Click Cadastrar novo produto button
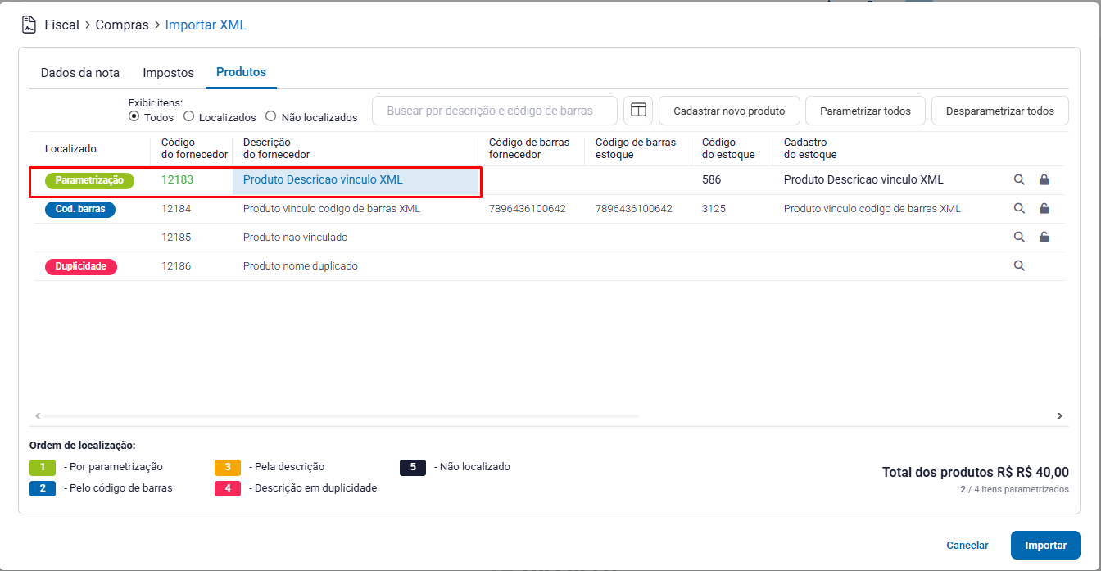 coord(728,111)
